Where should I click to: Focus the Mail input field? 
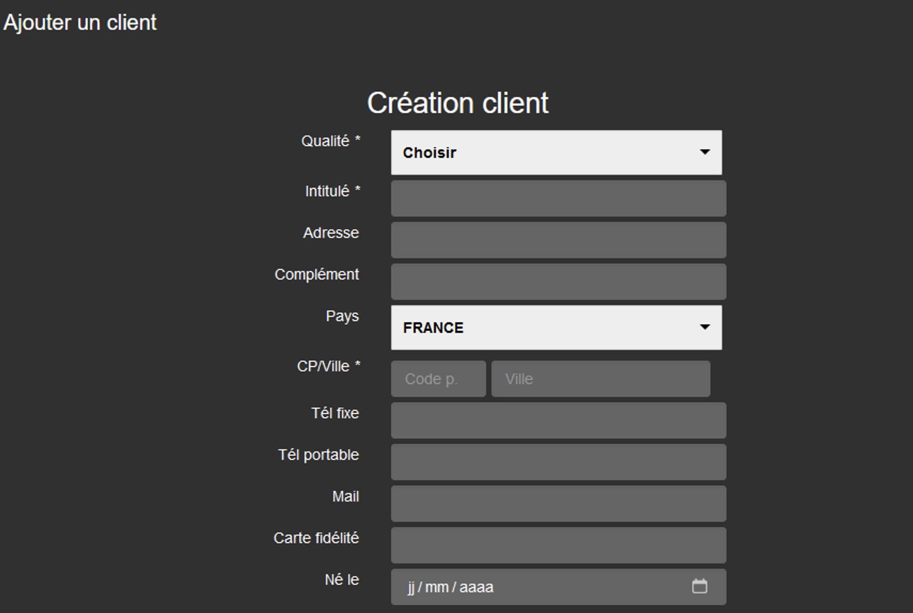pos(558,504)
